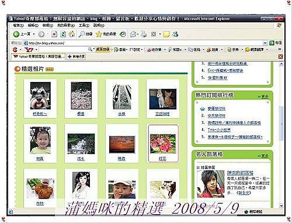This screenshot has height=223, width=292.
Task: Open the Tina~小小世界 ranking link
Action: coord(219,130)
